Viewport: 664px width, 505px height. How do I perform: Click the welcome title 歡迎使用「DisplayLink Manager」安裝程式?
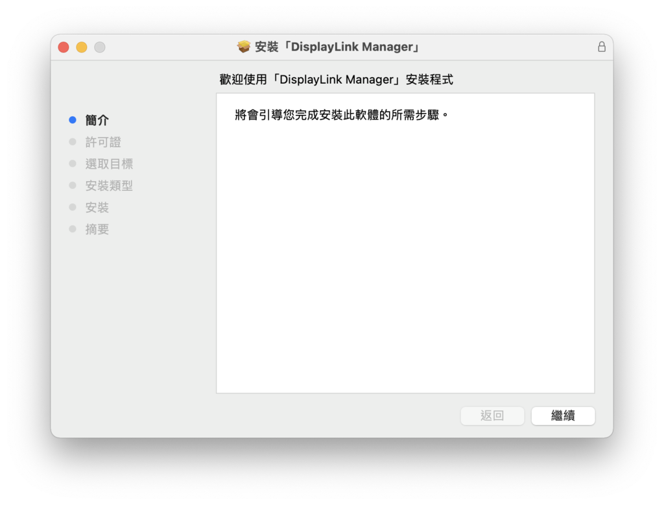coord(336,79)
